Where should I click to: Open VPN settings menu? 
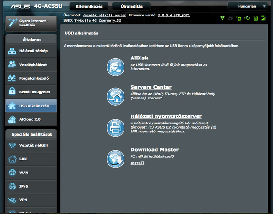tap(31, 200)
